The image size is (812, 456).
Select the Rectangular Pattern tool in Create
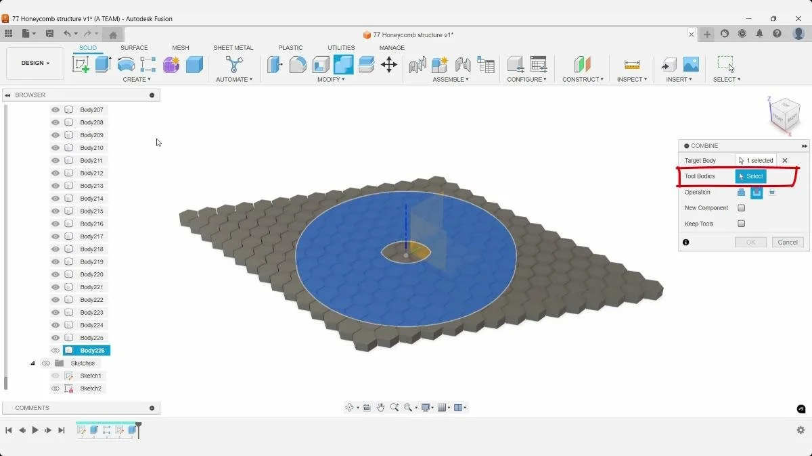click(148, 64)
